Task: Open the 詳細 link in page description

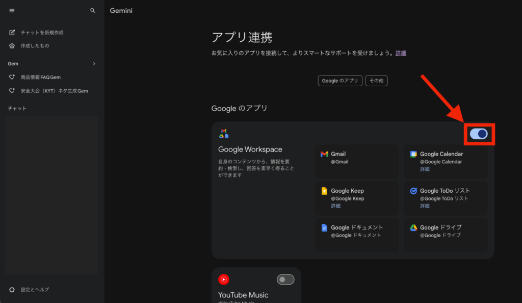Action: tap(401, 53)
